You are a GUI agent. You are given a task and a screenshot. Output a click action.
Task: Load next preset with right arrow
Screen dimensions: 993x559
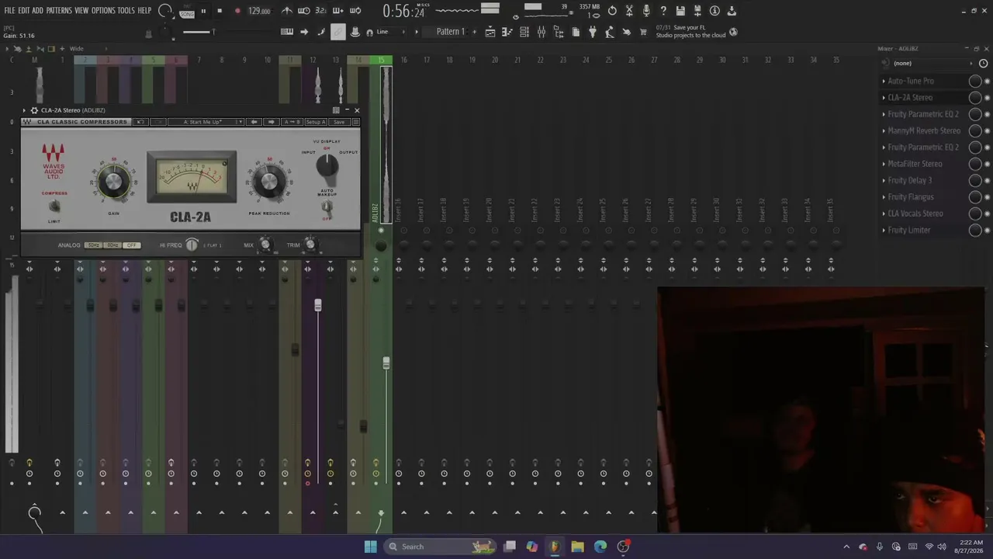271,122
